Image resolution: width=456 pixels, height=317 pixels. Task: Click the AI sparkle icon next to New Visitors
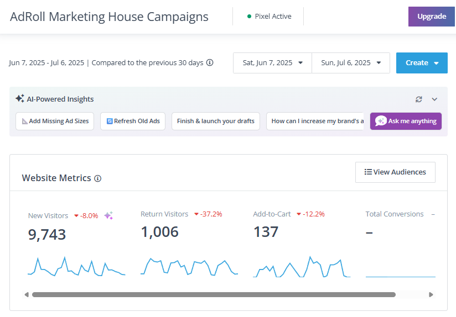[108, 215]
